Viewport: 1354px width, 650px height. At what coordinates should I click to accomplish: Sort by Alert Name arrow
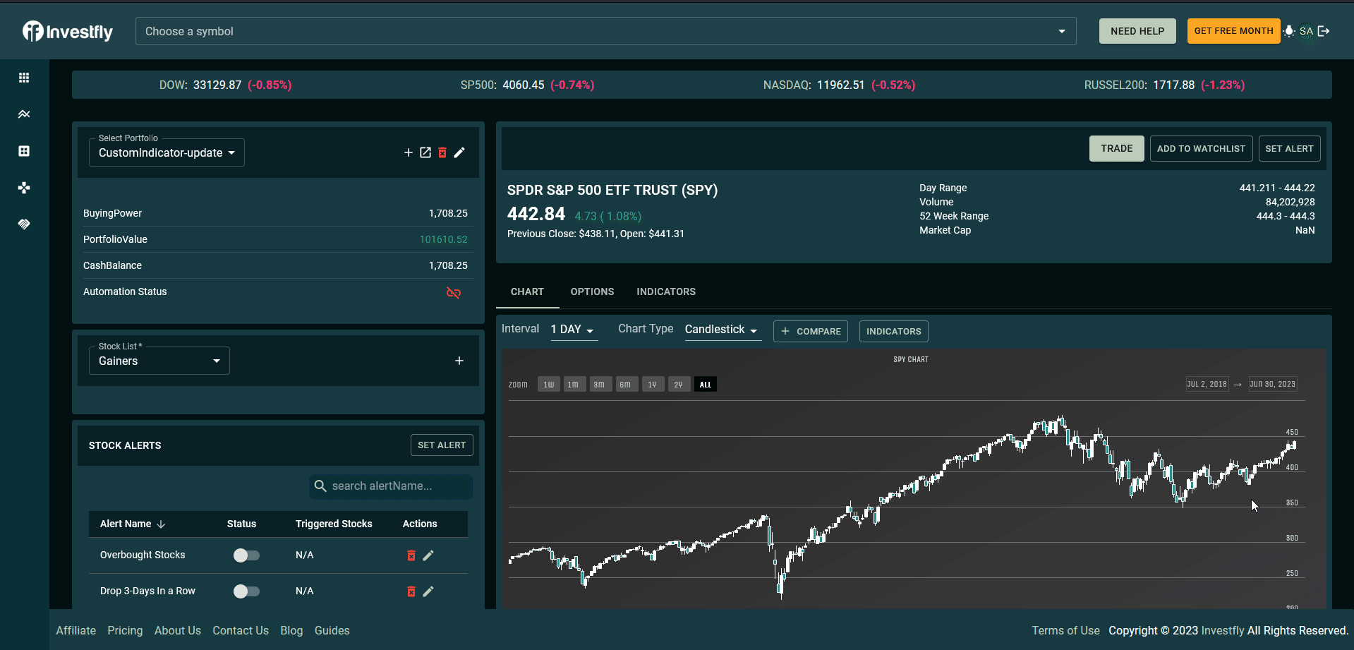pos(161,524)
